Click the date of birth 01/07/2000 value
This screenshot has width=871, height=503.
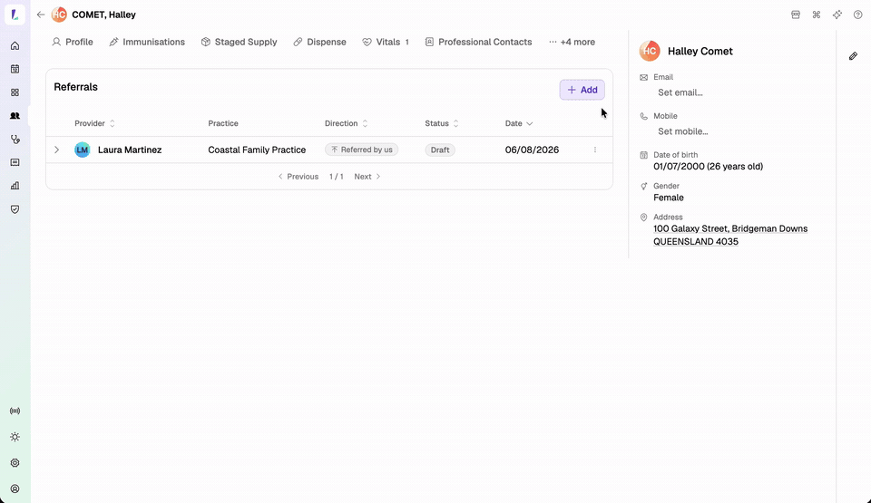point(708,167)
